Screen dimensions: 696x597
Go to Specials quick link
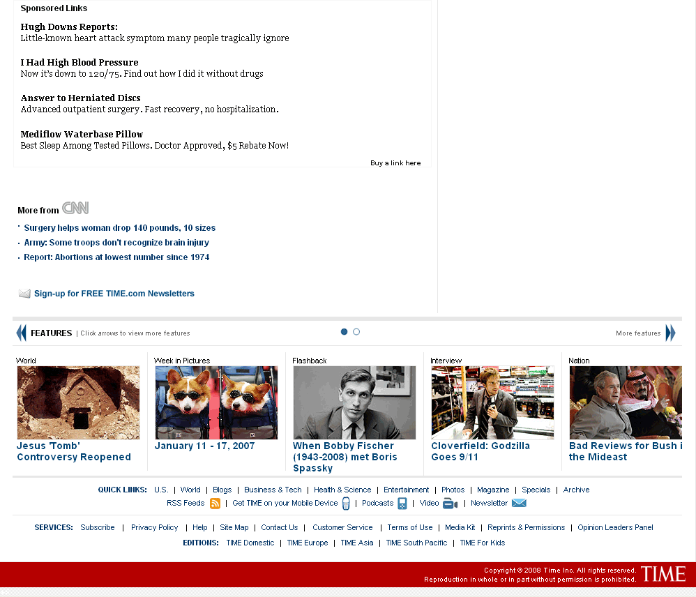tap(536, 490)
